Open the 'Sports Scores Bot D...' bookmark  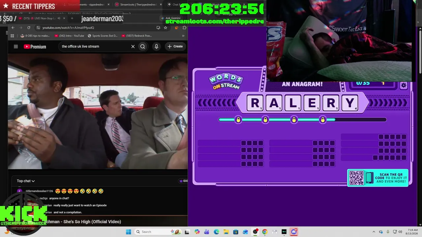(x=103, y=36)
